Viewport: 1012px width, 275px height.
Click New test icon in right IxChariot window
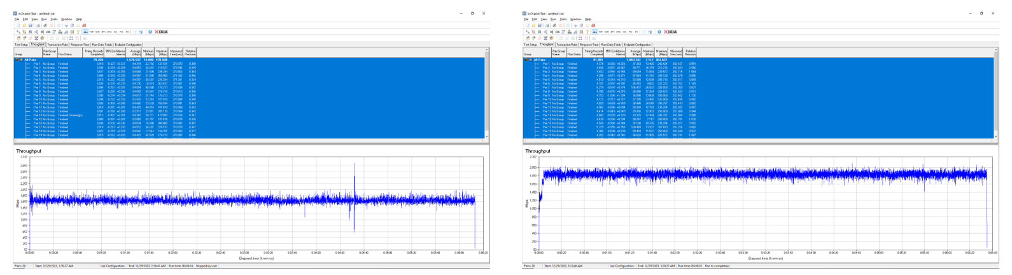(x=528, y=25)
